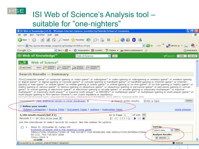
Task: Open the Web of Science product dropdown
Action: click(x=109, y=56)
